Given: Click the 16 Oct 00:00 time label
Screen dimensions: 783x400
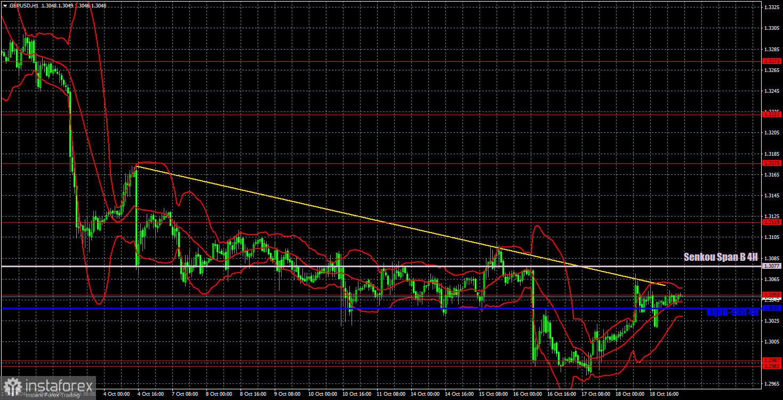Looking at the screenshot, I should coord(527,394).
